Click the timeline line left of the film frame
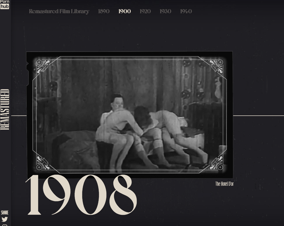Screen dimensions: 284x226 coord(19,115)
